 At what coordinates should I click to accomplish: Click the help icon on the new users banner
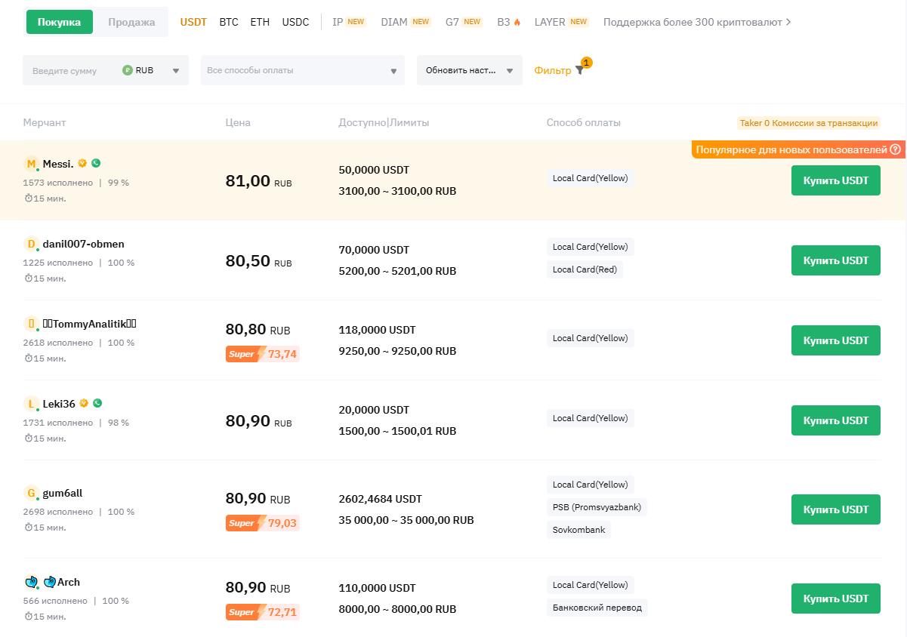tap(895, 149)
